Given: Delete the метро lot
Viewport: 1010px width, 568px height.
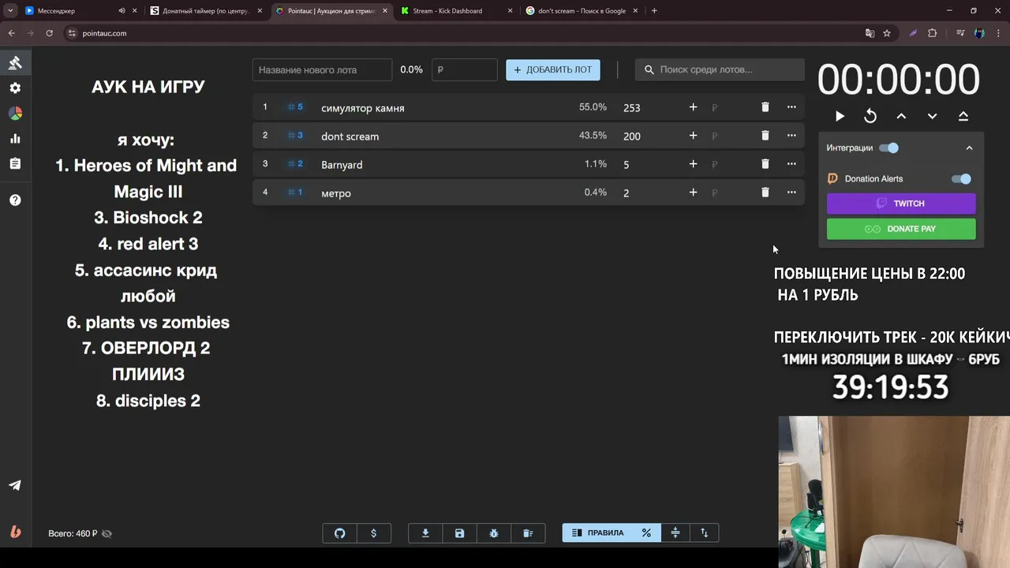Looking at the screenshot, I should click(765, 192).
